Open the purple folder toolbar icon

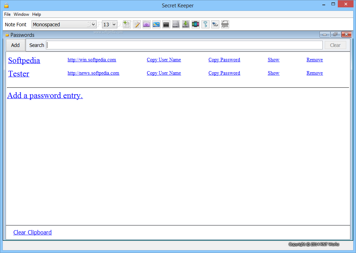tap(146, 24)
